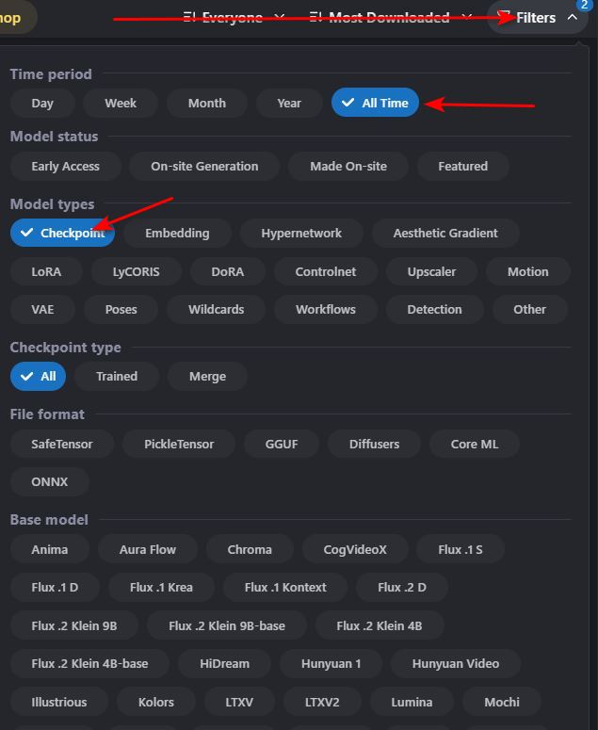Collapse the Filters panel chevron
Screen dimensions: 598x730
tap(573, 17)
